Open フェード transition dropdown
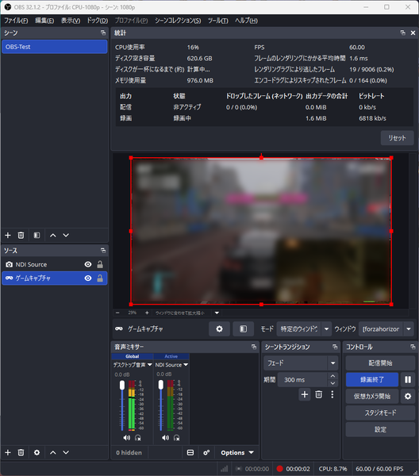The width and height of the screenshot is (419, 476). coord(301,363)
